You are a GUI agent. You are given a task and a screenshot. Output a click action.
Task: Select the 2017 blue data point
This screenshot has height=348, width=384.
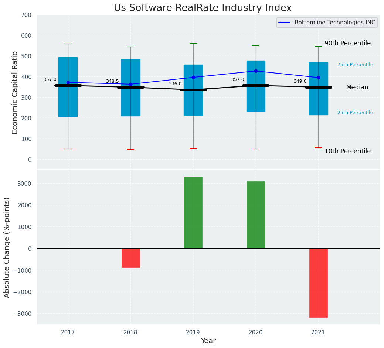[68, 82]
